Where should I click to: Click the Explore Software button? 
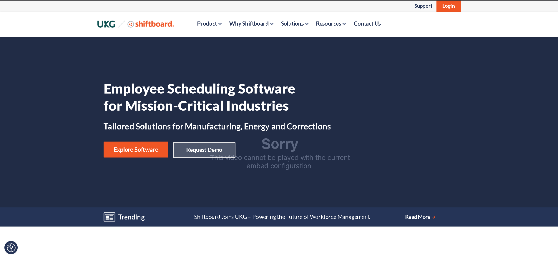coord(136,150)
